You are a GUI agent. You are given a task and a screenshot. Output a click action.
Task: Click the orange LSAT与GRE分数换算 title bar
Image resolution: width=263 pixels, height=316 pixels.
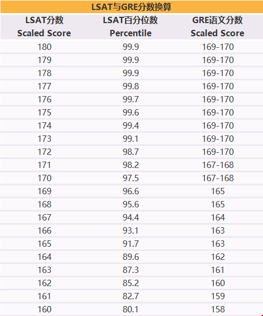[x=131, y=7]
